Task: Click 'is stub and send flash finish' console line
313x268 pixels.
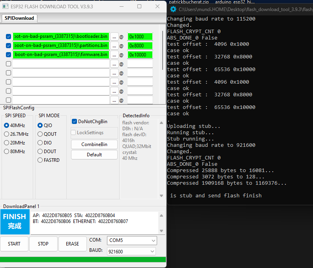Action: point(216,195)
